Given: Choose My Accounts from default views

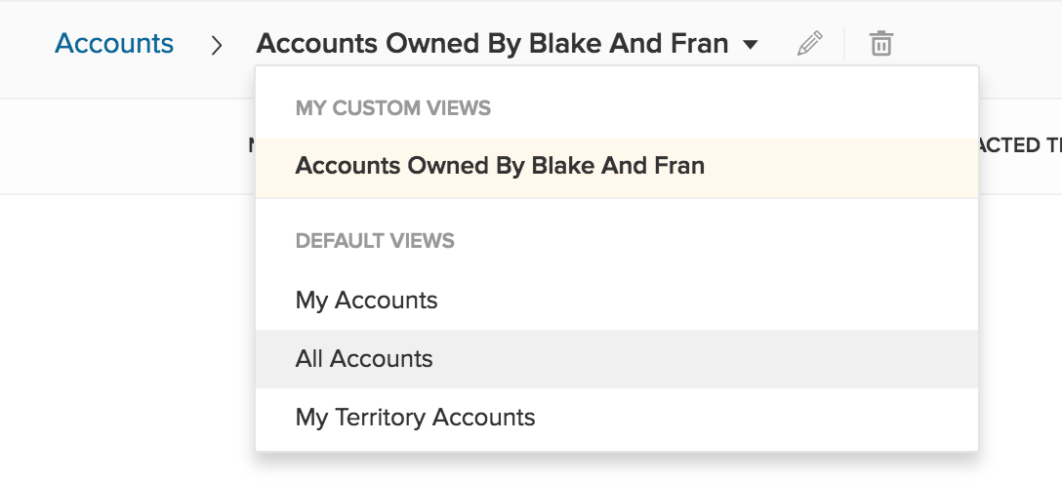Looking at the screenshot, I should click(x=616, y=300).
